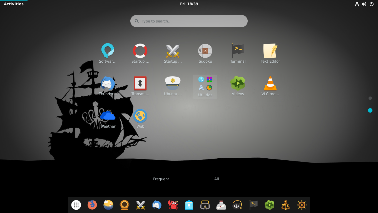
Task: Launch Terminal from the app grid
Action: (238, 54)
